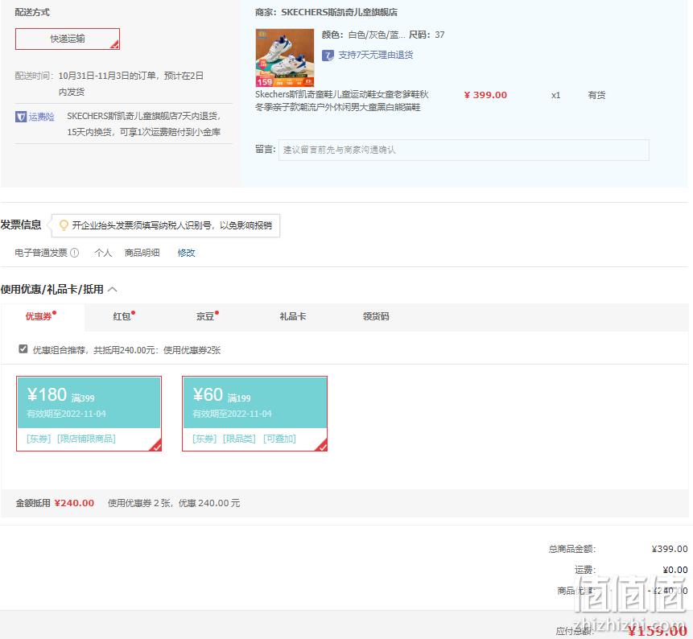The height and width of the screenshot is (639, 693).
Task: Open the 支持7天无理由退货 link
Action: (x=376, y=55)
